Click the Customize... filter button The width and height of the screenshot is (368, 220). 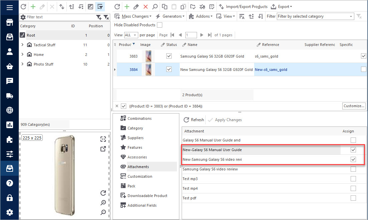pyautogui.click(x=354, y=106)
